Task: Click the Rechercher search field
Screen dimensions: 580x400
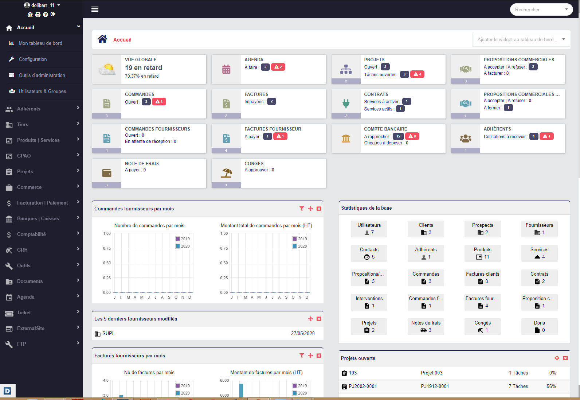Action: click(x=538, y=9)
